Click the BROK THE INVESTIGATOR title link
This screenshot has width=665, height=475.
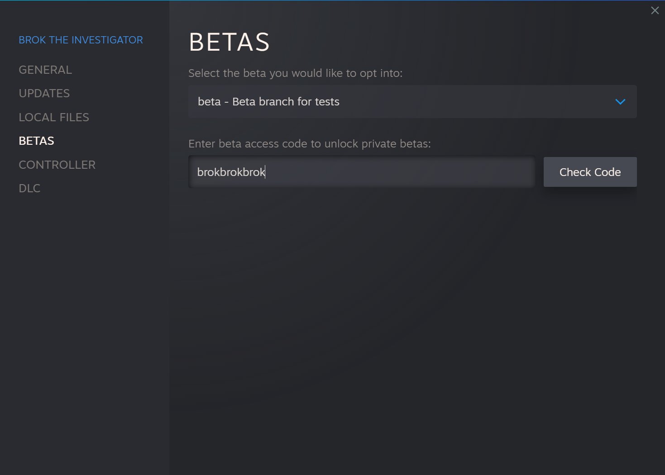[81, 40]
